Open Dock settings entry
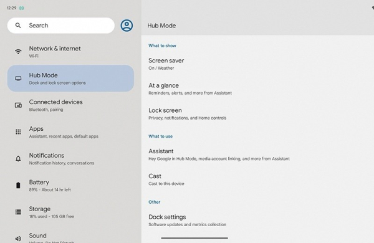Image resolution: width=374 pixels, height=243 pixels. click(x=257, y=221)
